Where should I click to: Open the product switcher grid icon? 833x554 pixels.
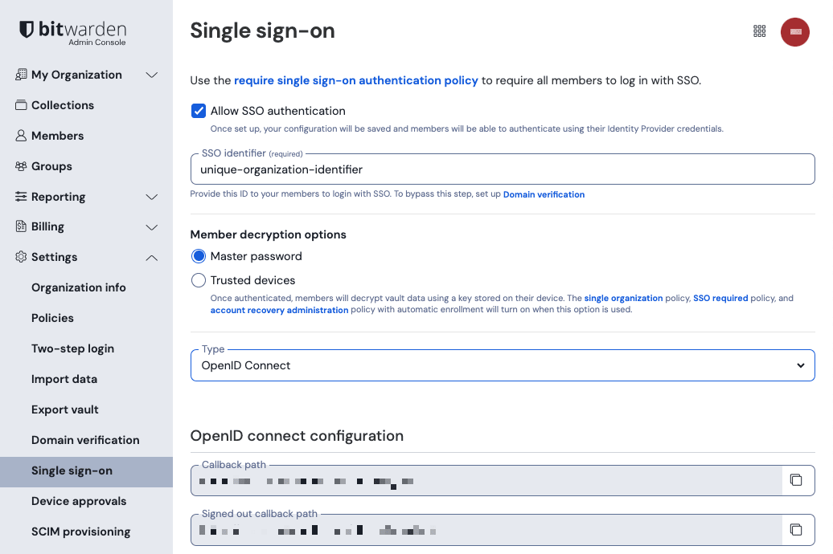[759, 31]
